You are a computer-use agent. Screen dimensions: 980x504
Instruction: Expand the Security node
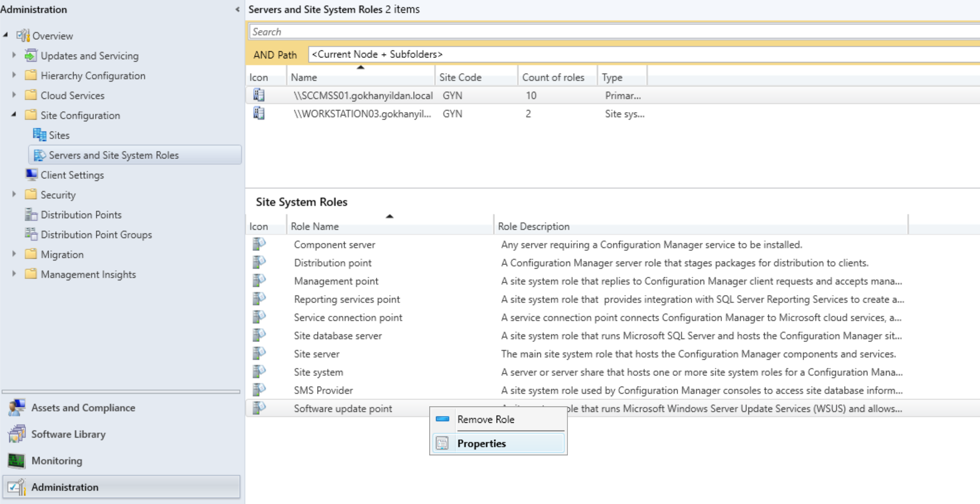[14, 194]
